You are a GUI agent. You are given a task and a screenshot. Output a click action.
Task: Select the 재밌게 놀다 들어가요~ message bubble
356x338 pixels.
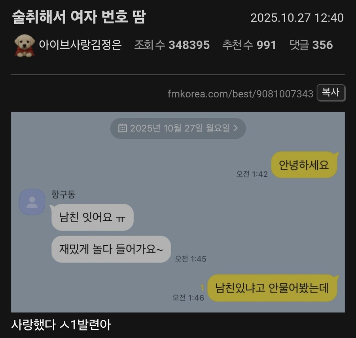tap(111, 249)
